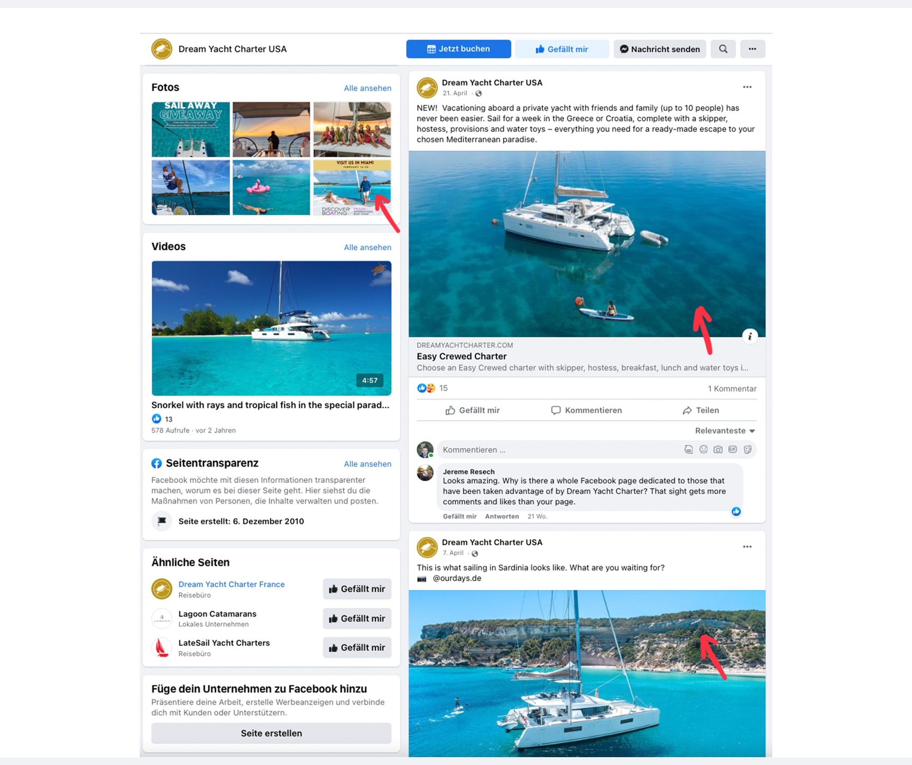This screenshot has width=912, height=765.
Task: Click Gefällt mir under Jereme's comment
Action: tap(459, 516)
